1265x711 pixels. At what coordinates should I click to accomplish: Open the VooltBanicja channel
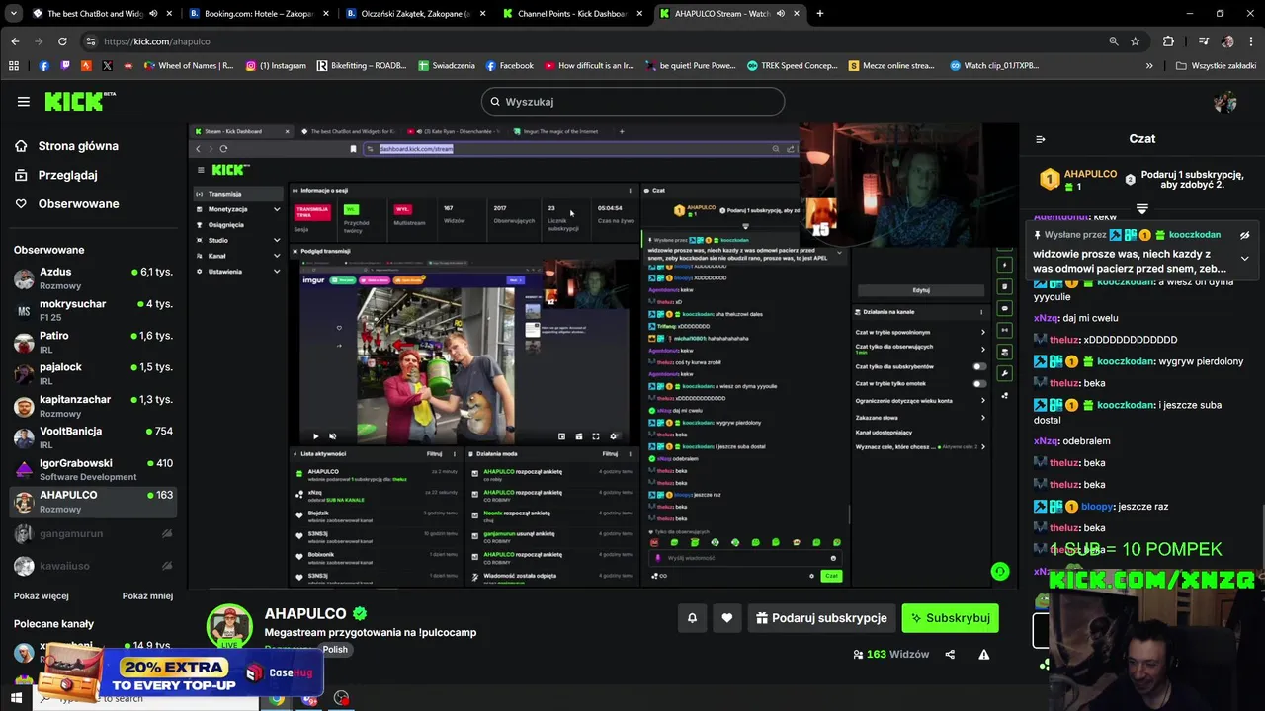pos(94,437)
